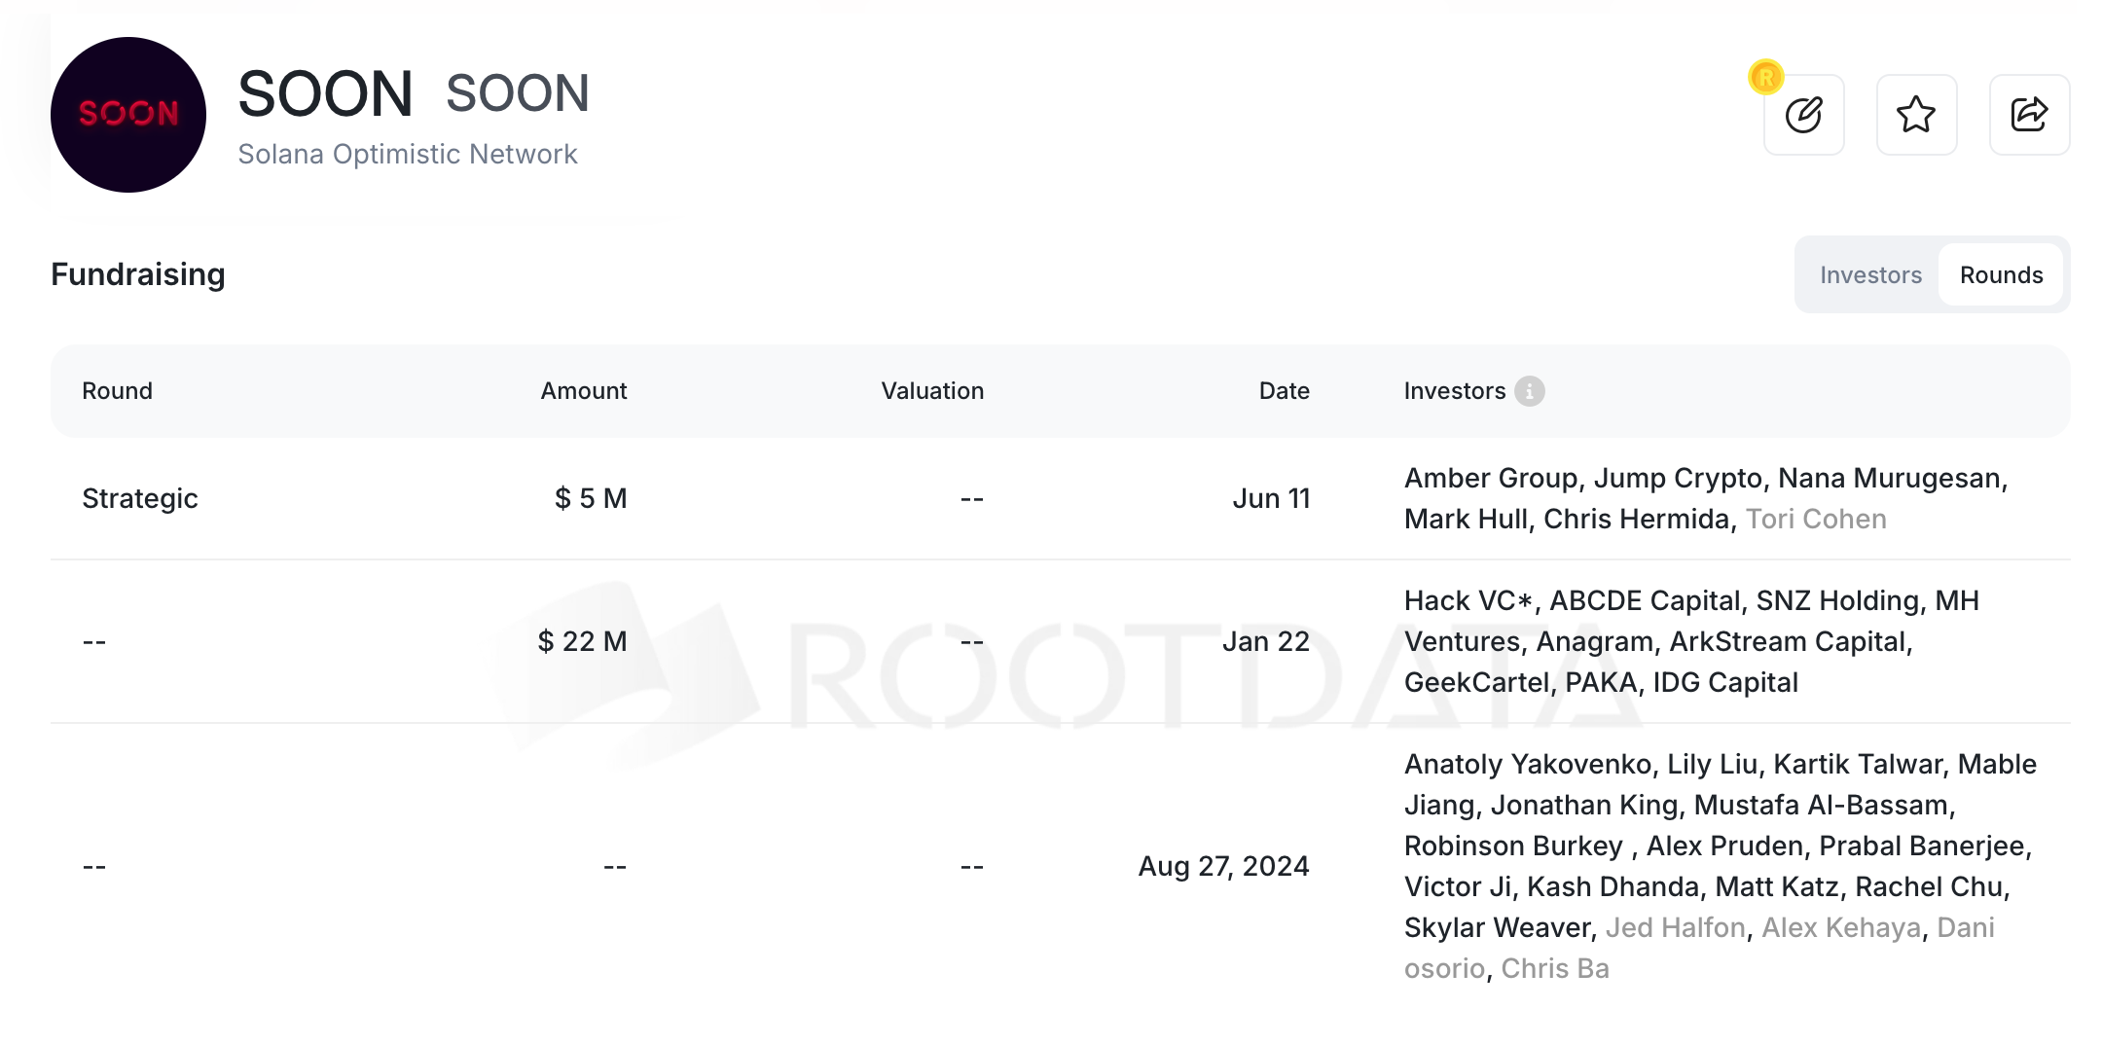Click the gold R coin badge
Viewport: 2102px width, 1045px height.
point(1765,77)
